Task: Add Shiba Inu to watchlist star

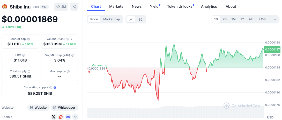Action: click(61, 7)
